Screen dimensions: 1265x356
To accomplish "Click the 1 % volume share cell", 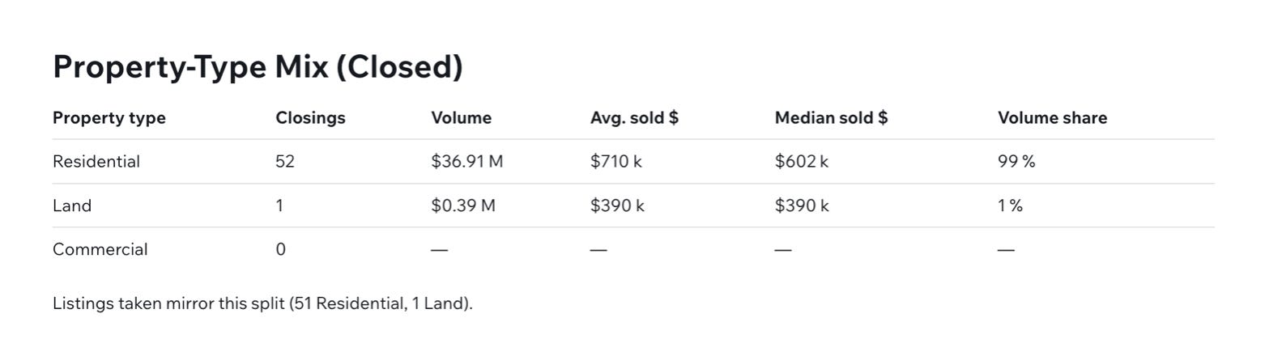I will (x=1010, y=206).
